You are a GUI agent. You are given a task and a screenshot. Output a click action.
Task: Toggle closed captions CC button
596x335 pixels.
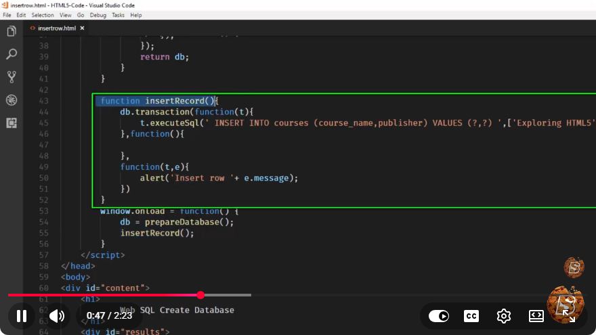point(471,316)
